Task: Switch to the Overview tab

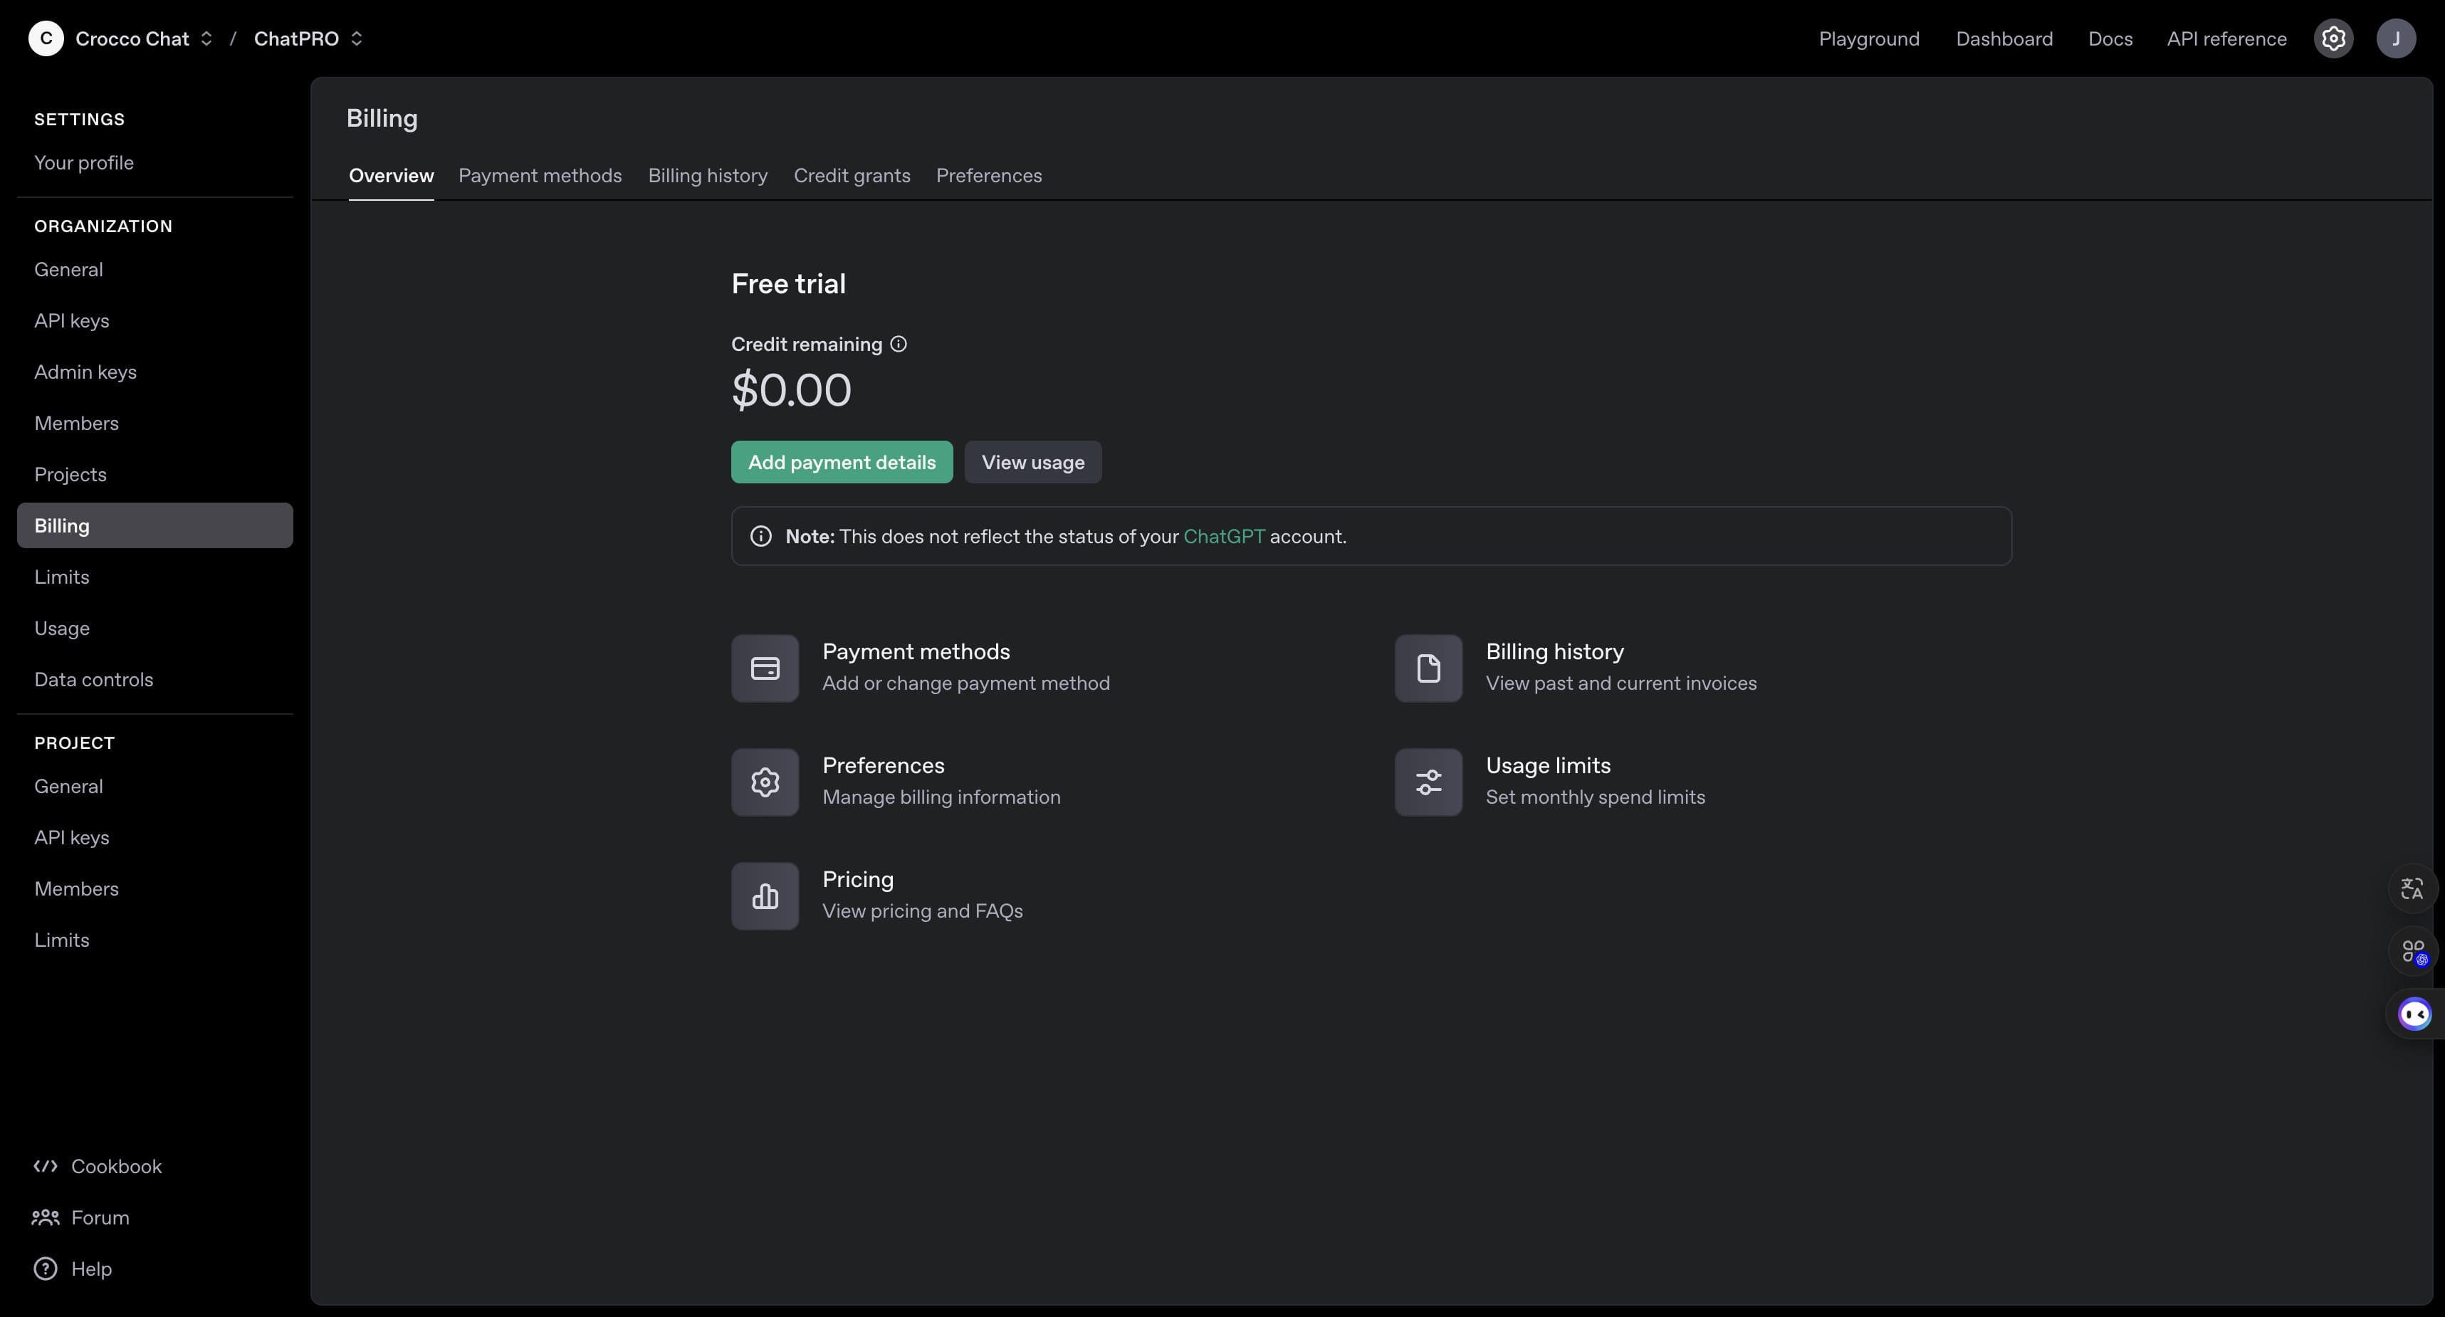Action: (391, 176)
